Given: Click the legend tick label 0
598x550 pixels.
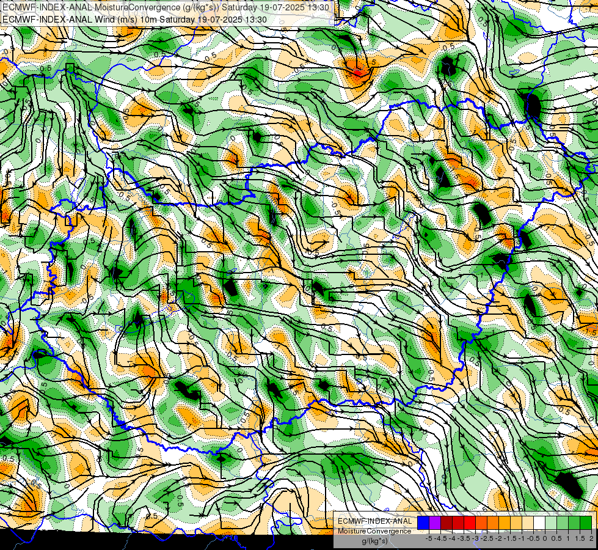Looking at the screenshot, I should coord(545,538).
